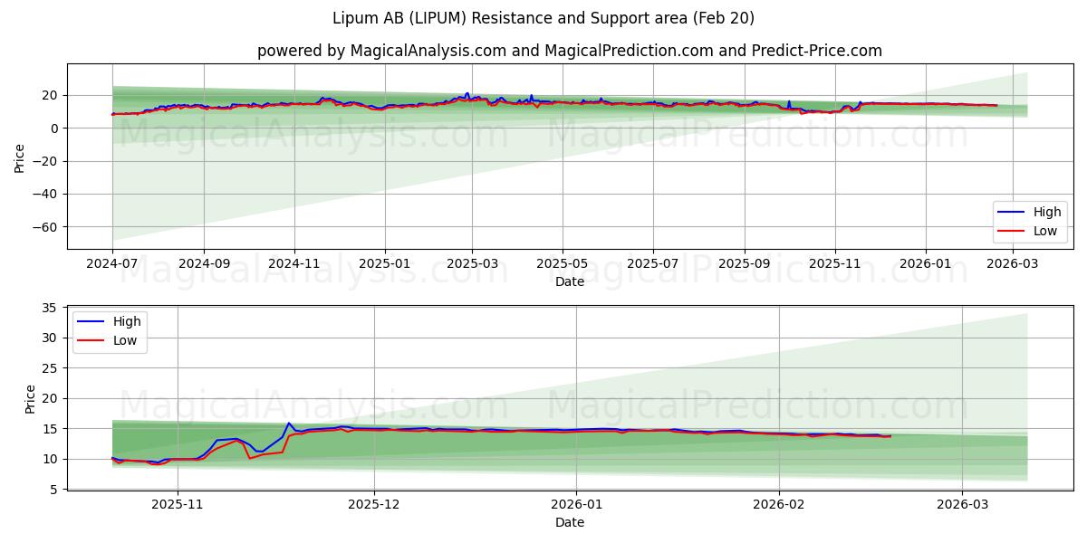Click the "2024-11" date tick label
This screenshot has width=1087, height=543.
(294, 263)
